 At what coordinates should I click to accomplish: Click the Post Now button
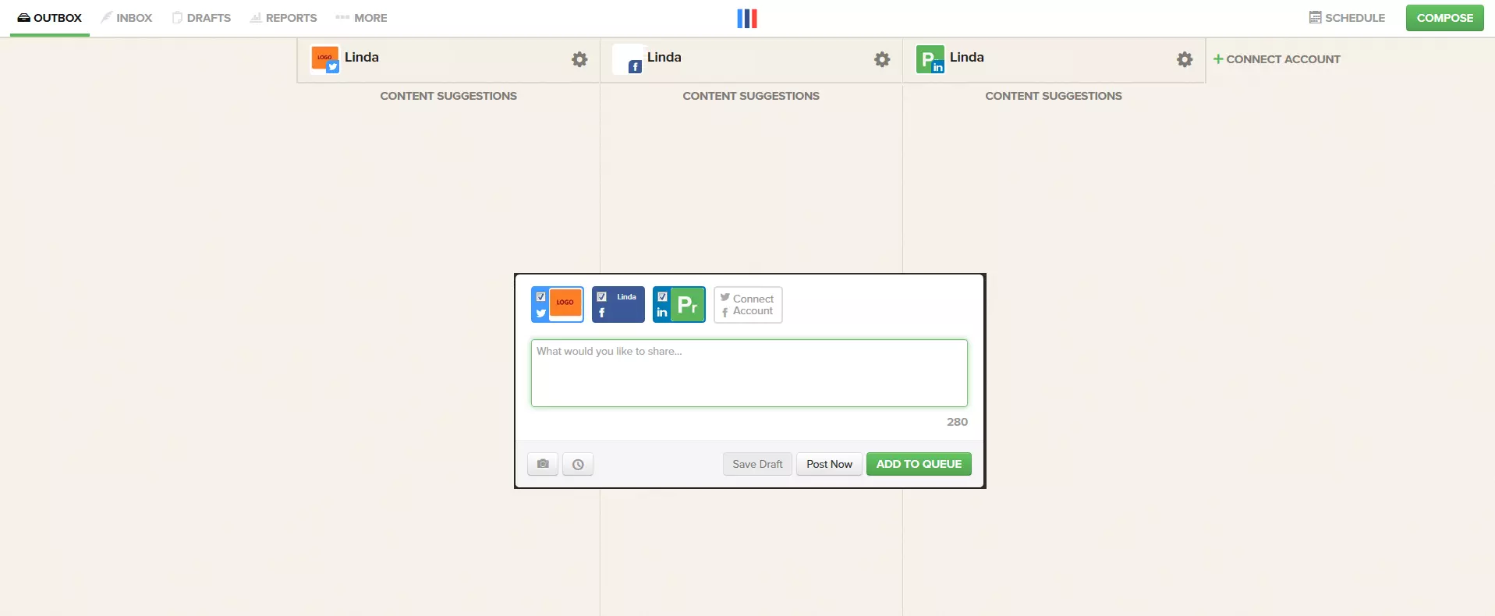829,464
